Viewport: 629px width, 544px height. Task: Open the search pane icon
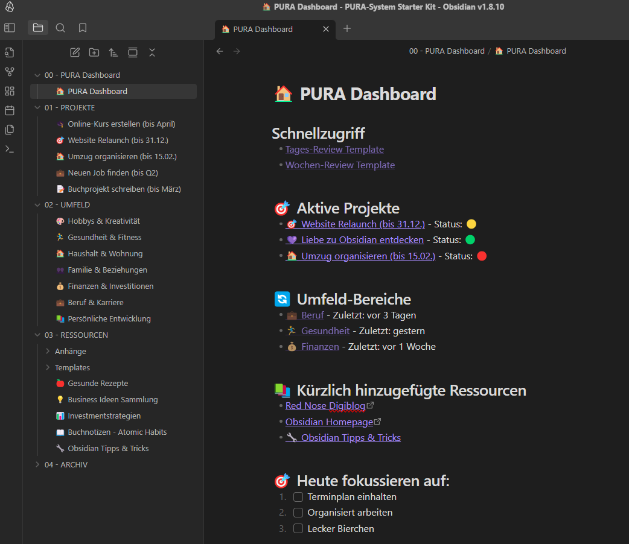pos(60,28)
